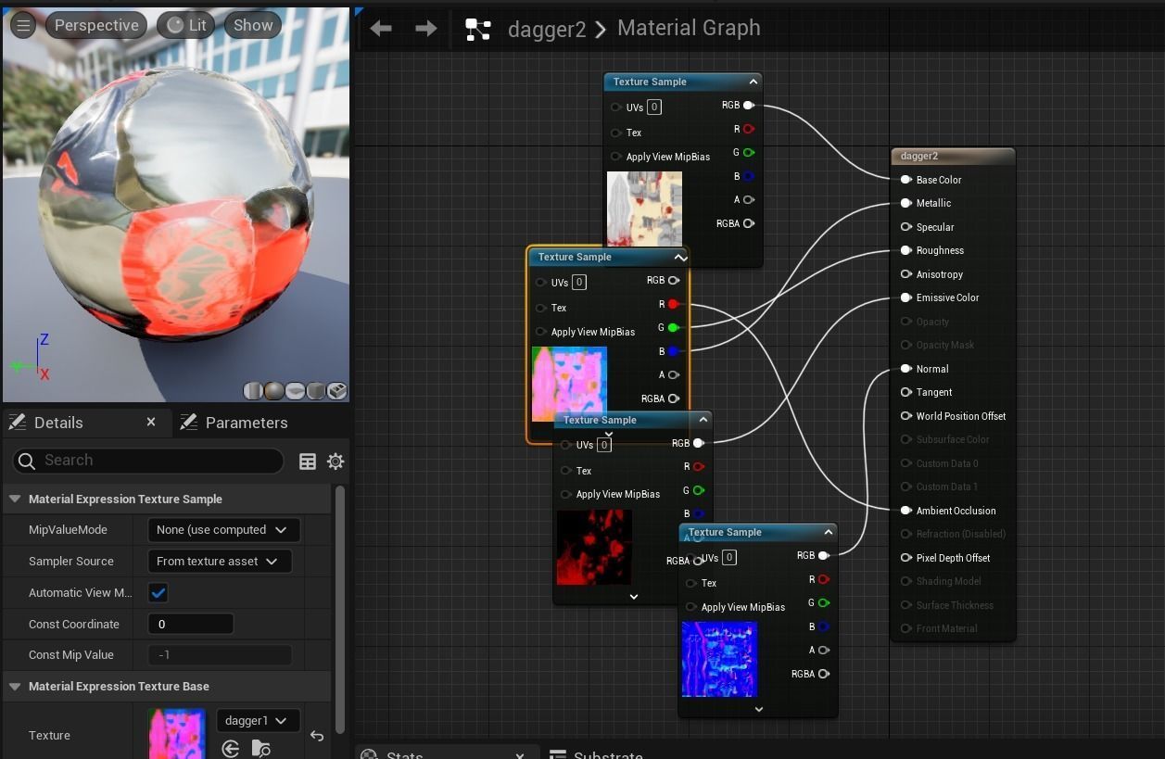This screenshot has width=1165, height=759.
Task: Switch to the Parameters tab
Action: tap(235, 423)
